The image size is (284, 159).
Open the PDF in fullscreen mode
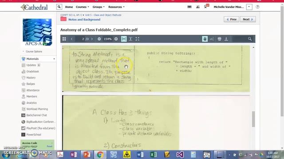click(x=137, y=39)
